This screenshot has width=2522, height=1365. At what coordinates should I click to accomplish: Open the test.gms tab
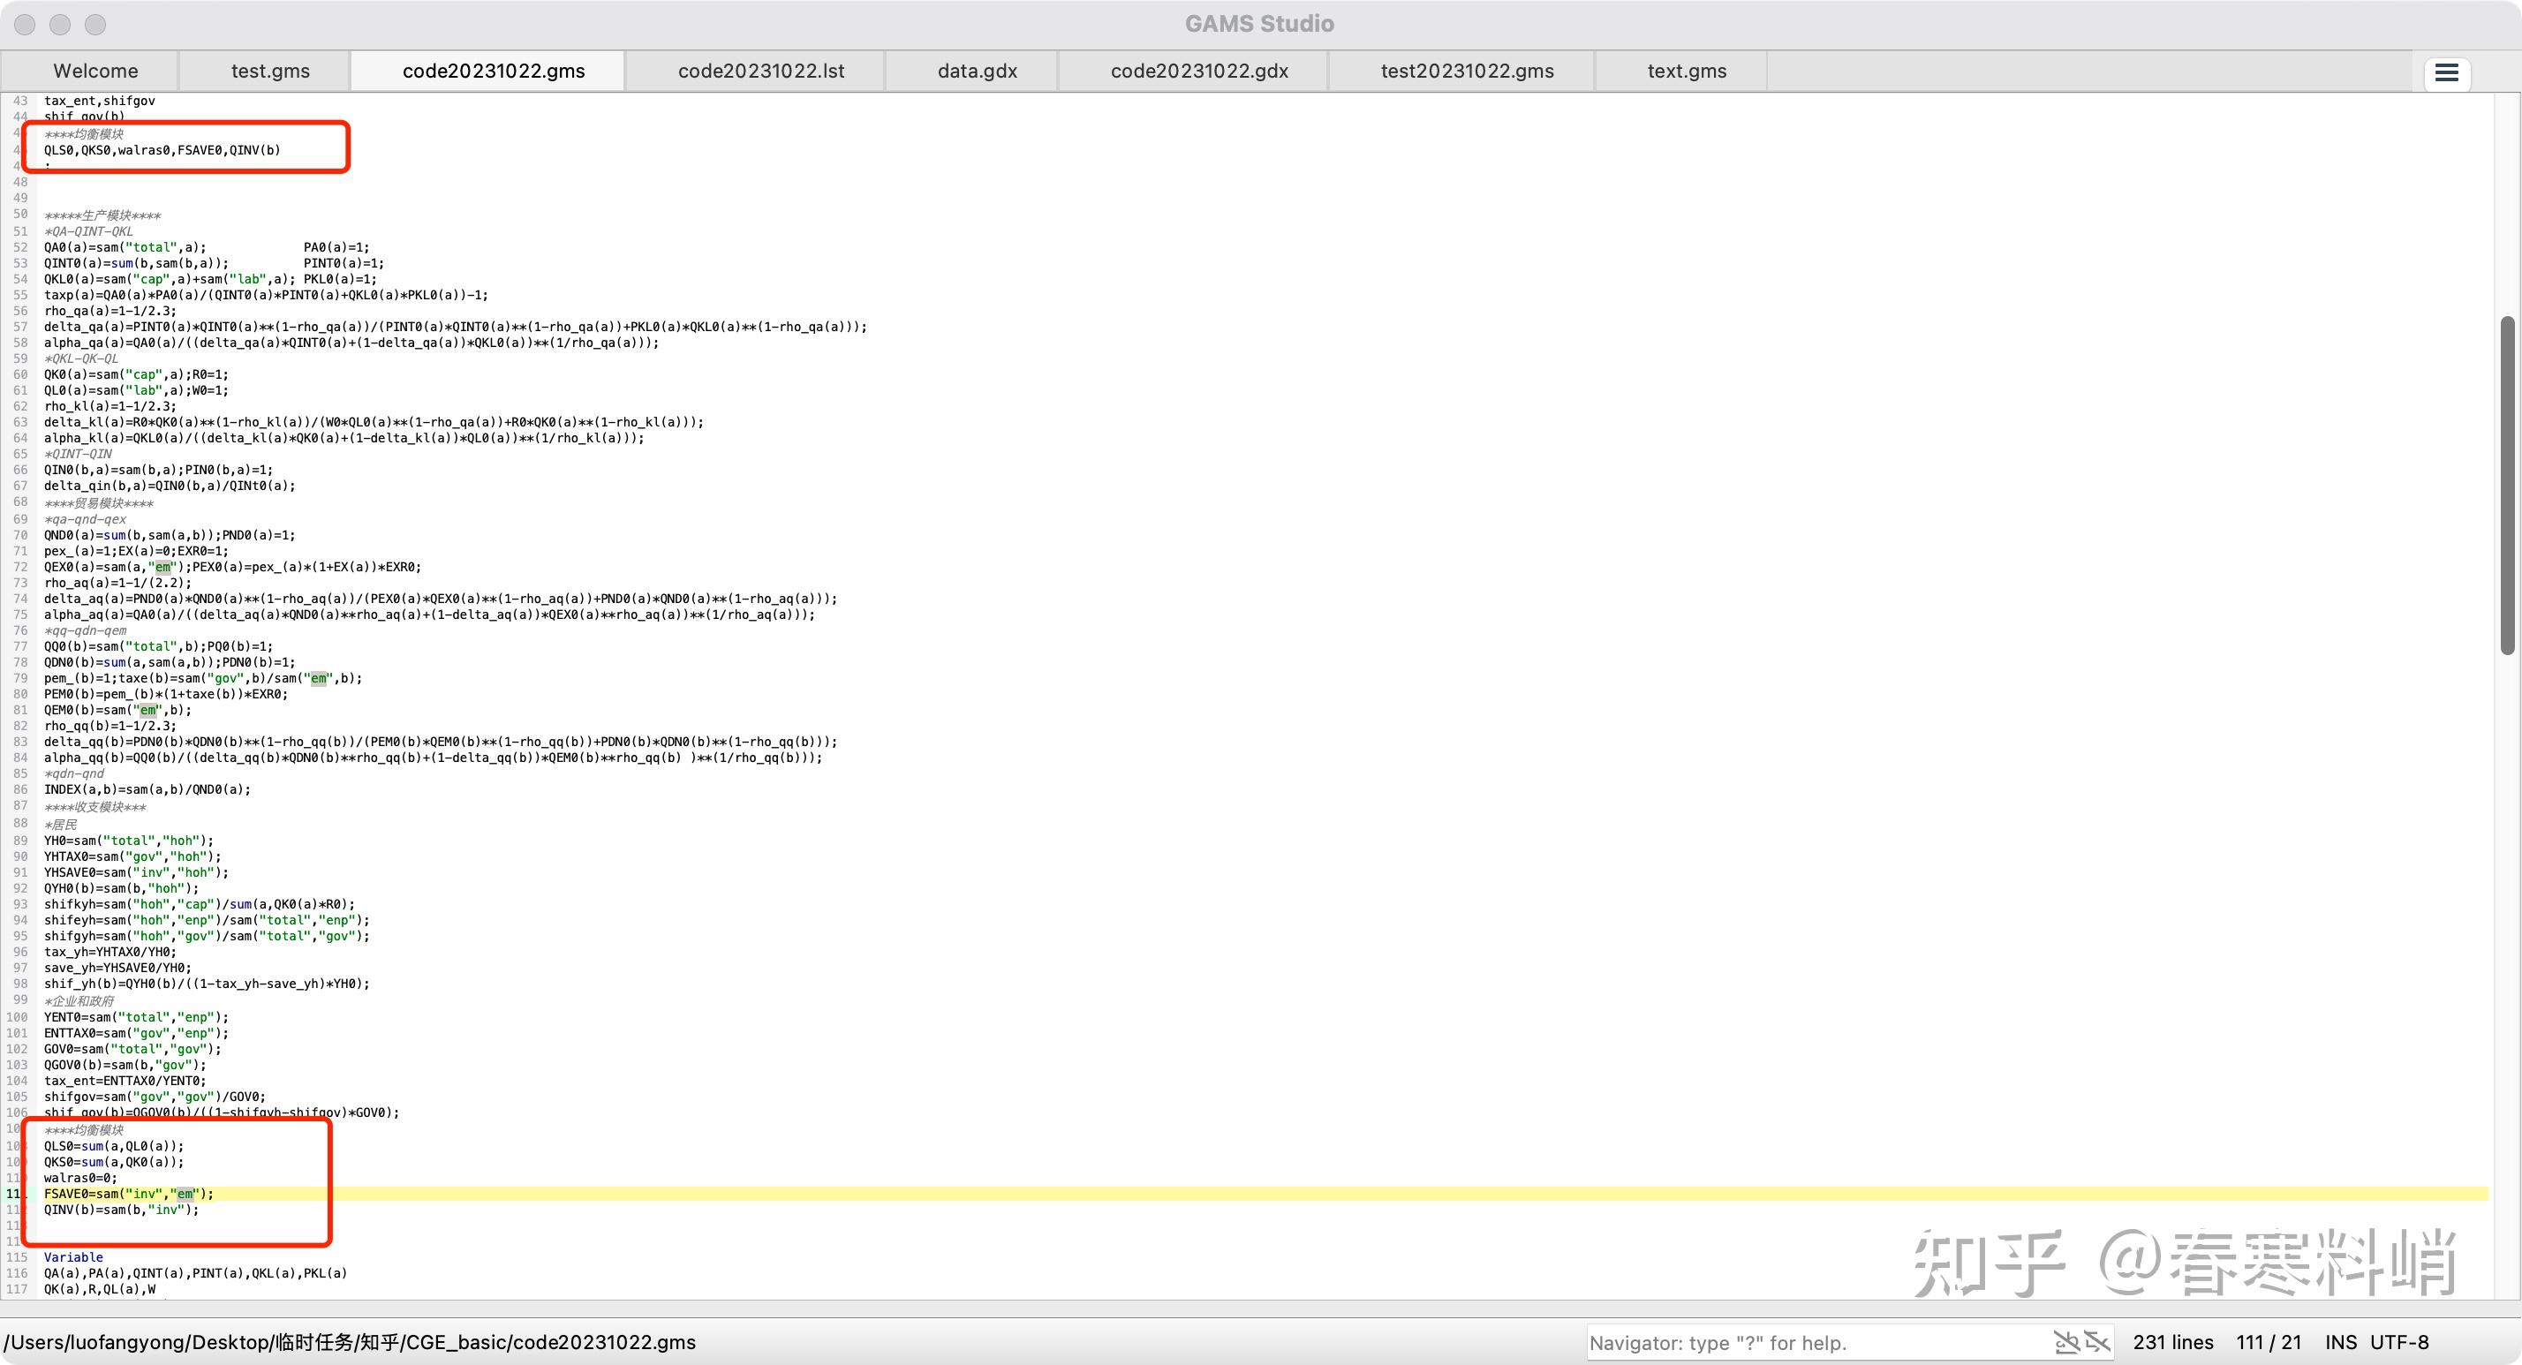pos(270,71)
